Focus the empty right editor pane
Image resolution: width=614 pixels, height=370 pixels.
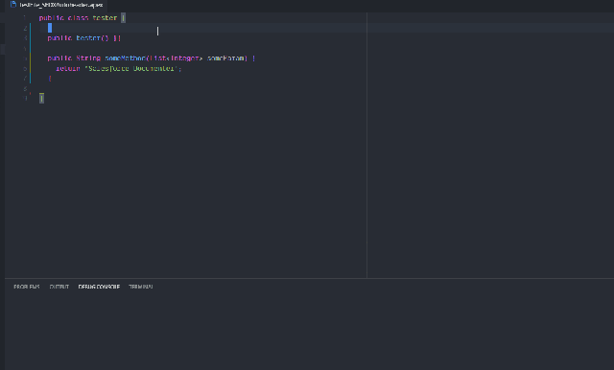coord(490,145)
